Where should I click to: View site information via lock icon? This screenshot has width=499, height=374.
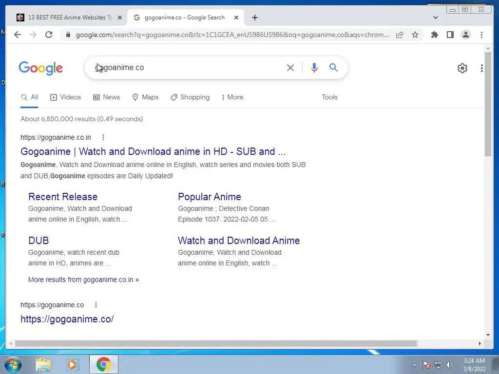tap(68, 35)
